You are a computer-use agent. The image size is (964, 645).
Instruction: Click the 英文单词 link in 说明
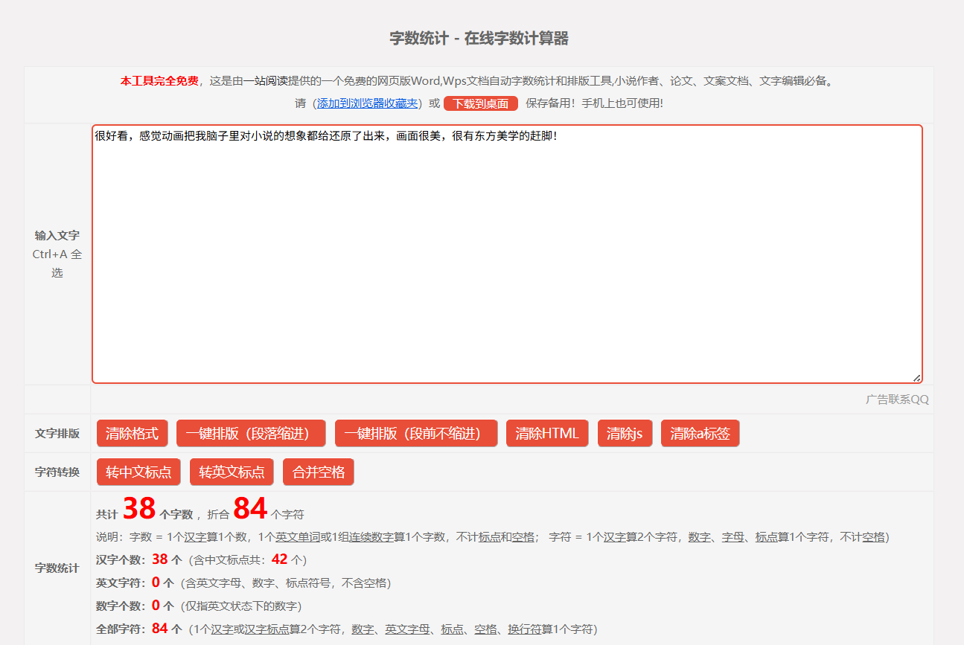pos(298,536)
